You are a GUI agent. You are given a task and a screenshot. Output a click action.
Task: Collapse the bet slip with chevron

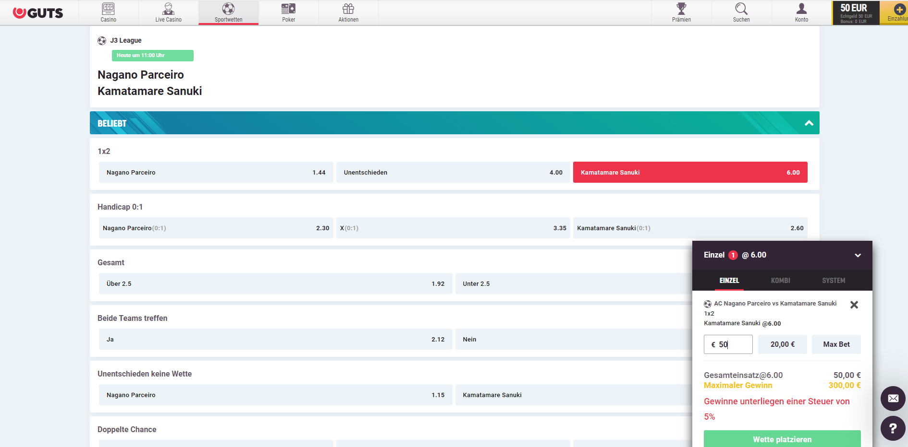(x=858, y=255)
